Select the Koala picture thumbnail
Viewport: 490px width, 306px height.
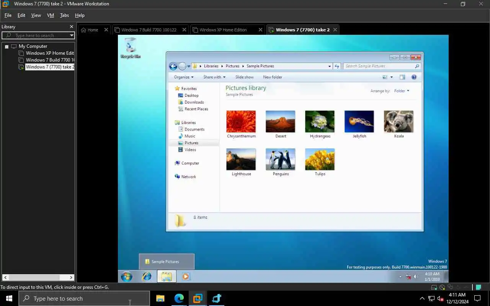399,122
